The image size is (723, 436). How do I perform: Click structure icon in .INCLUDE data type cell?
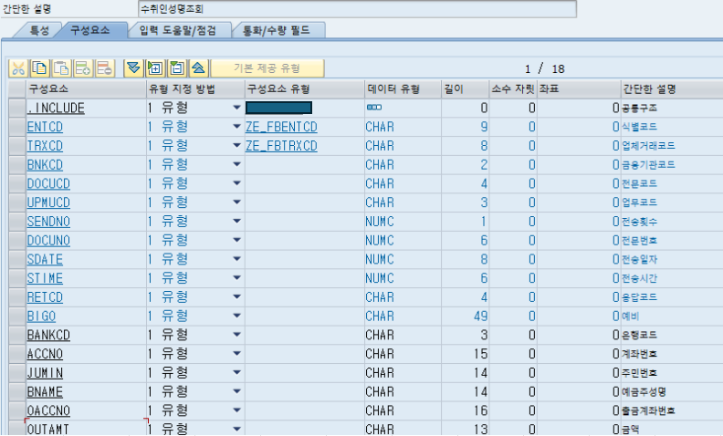click(x=374, y=108)
